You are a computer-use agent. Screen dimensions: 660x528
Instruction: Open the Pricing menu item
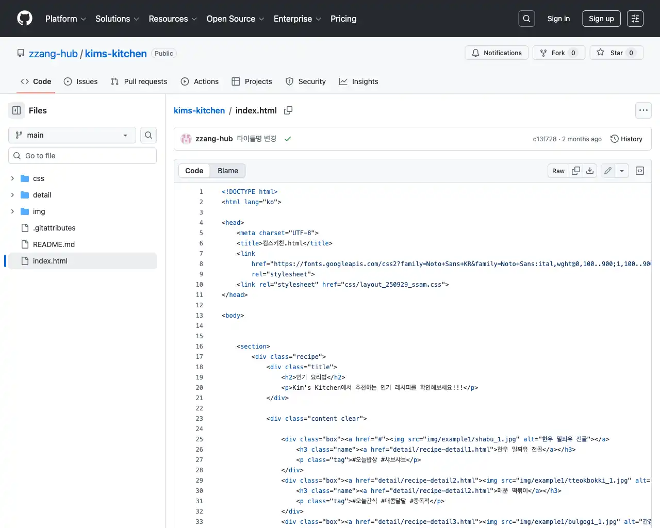343,19
